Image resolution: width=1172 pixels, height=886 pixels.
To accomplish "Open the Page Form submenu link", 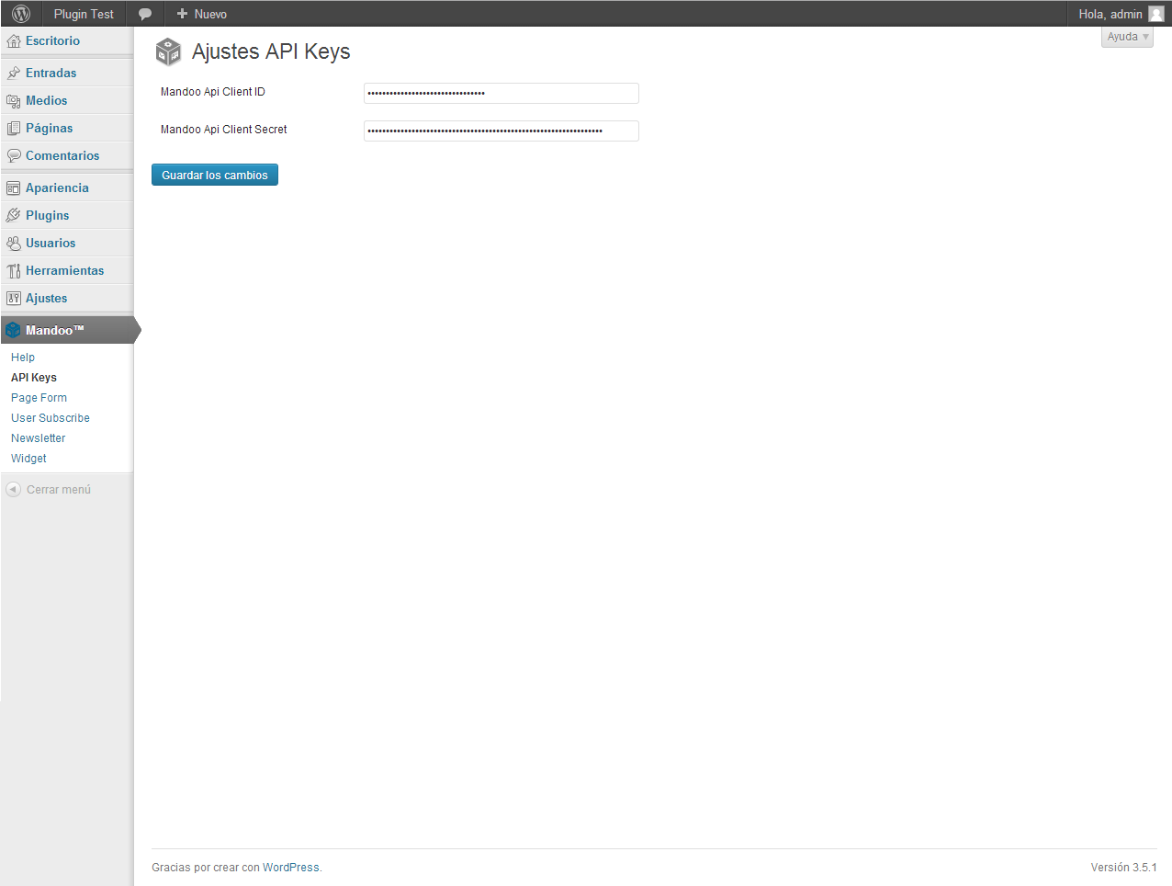I will coord(39,398).
